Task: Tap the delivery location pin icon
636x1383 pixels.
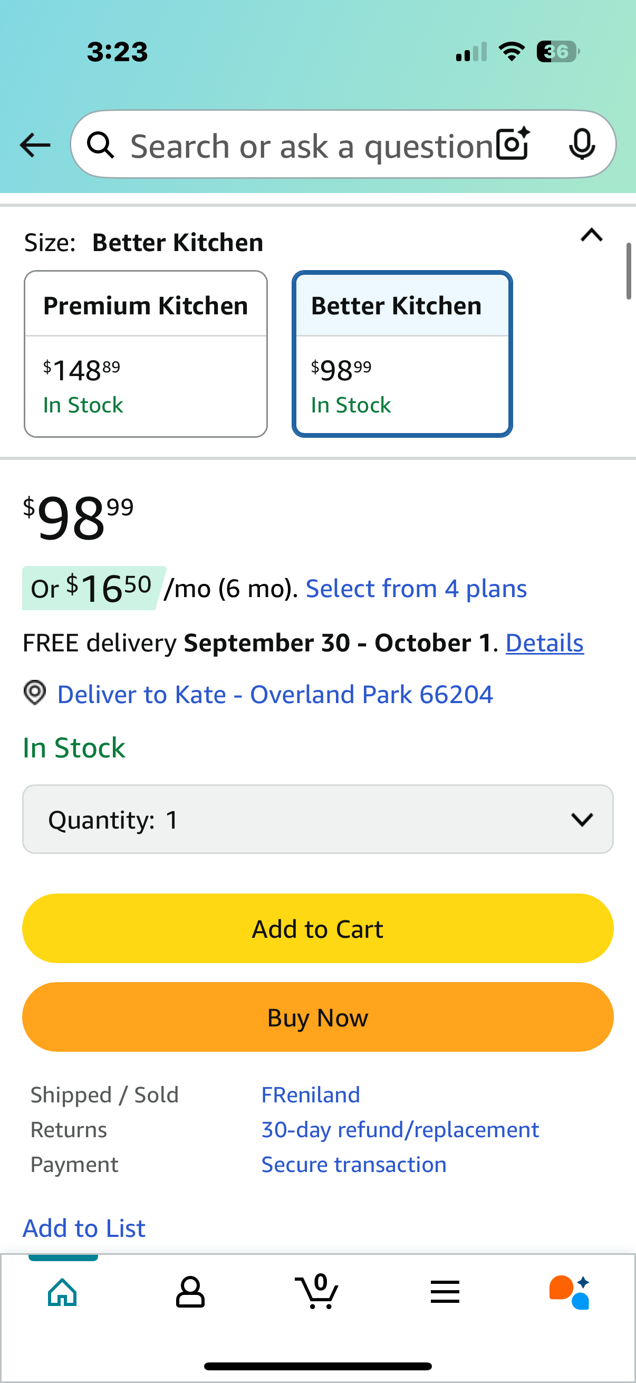Action: pyautogui.click(x=35, y=693)
